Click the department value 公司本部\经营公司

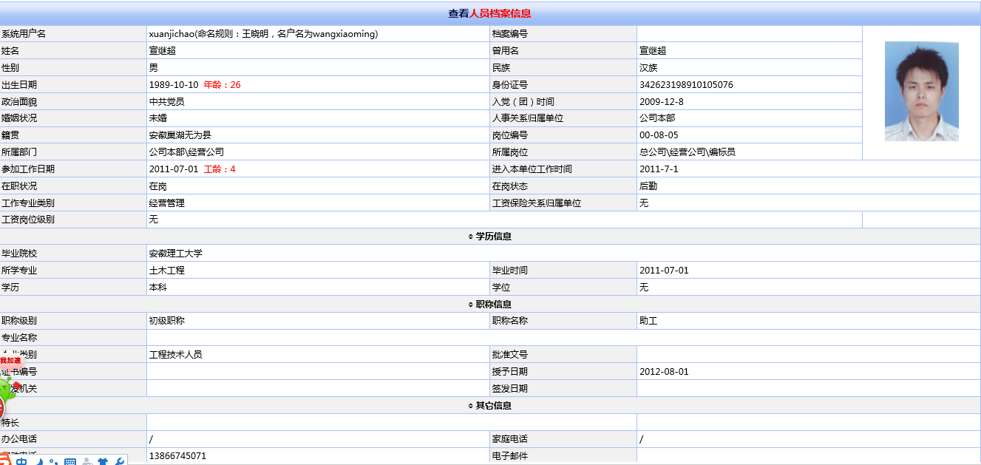(x=186, y=152)
